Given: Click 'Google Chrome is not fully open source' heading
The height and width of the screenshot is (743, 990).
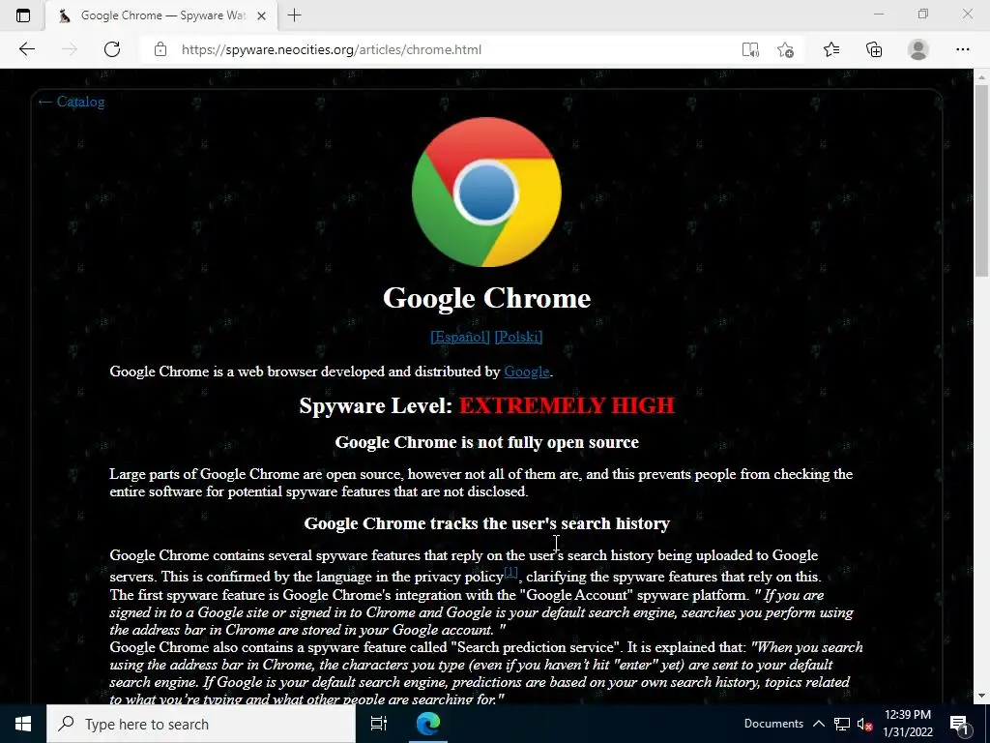Looking at the screenshot, I should point(487,442).
